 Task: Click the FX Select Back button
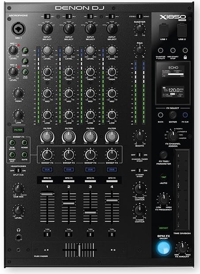click(161, 115)
